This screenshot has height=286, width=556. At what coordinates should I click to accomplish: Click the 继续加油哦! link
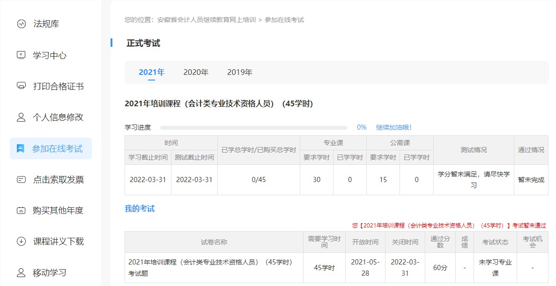pos(393,127)
